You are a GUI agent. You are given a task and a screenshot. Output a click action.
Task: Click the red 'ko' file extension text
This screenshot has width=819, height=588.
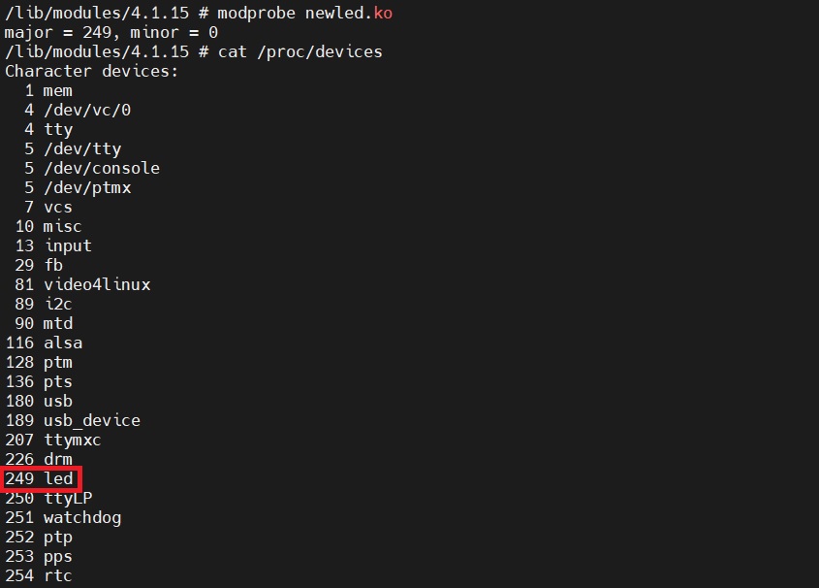click(383, 13)
